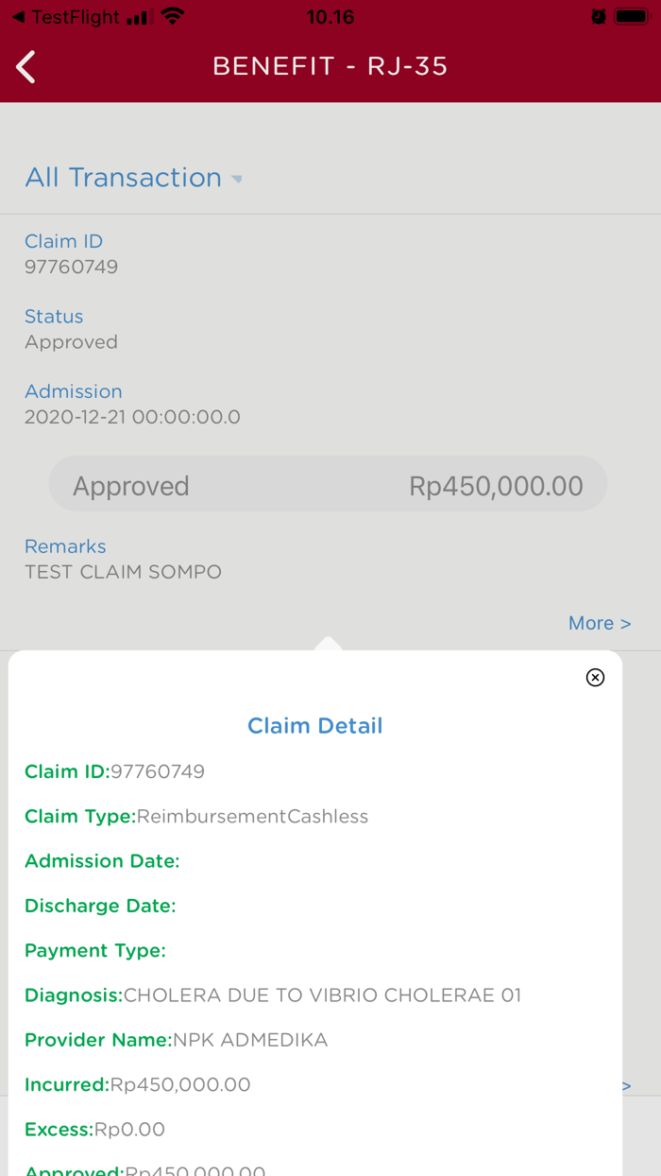The height and width of the screenshot is (1176, 661).
Task: Close the Claim Detail popup with the X icon
Action: click(595, 678)
